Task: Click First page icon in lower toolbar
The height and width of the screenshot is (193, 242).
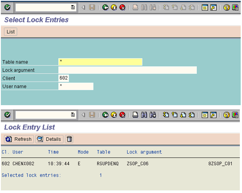Action: (166, 115)
